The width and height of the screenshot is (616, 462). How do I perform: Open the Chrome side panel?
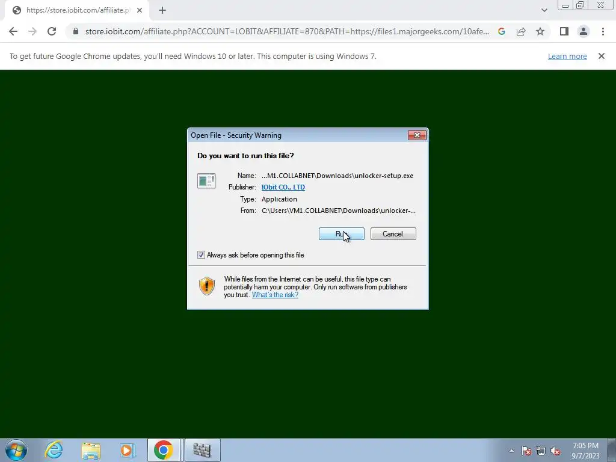[x=564, y=31]
